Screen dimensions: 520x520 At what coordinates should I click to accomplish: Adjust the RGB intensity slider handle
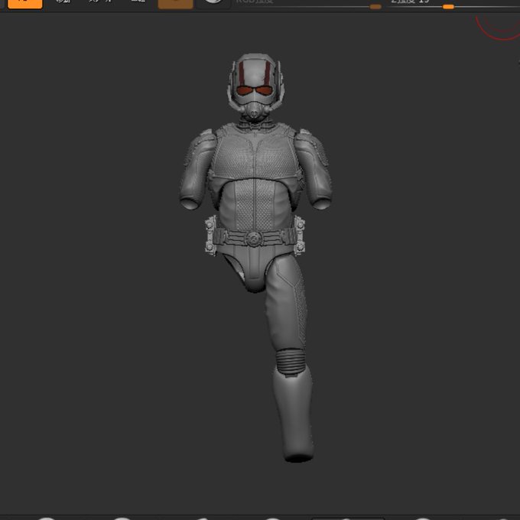pos(375,7)
